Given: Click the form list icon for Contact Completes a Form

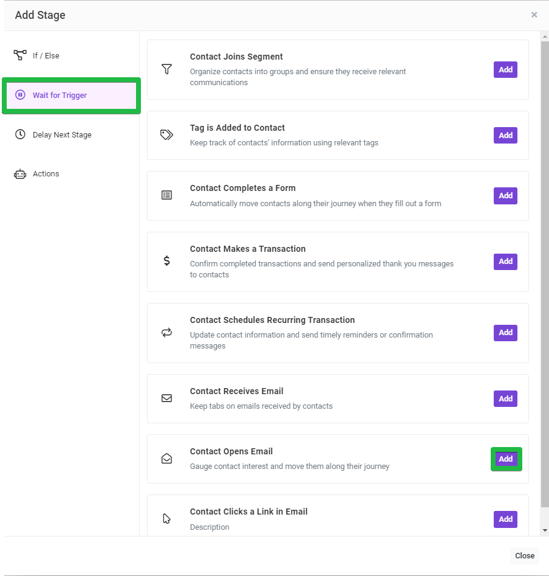Looking at the screenshot, I should 167,195.
